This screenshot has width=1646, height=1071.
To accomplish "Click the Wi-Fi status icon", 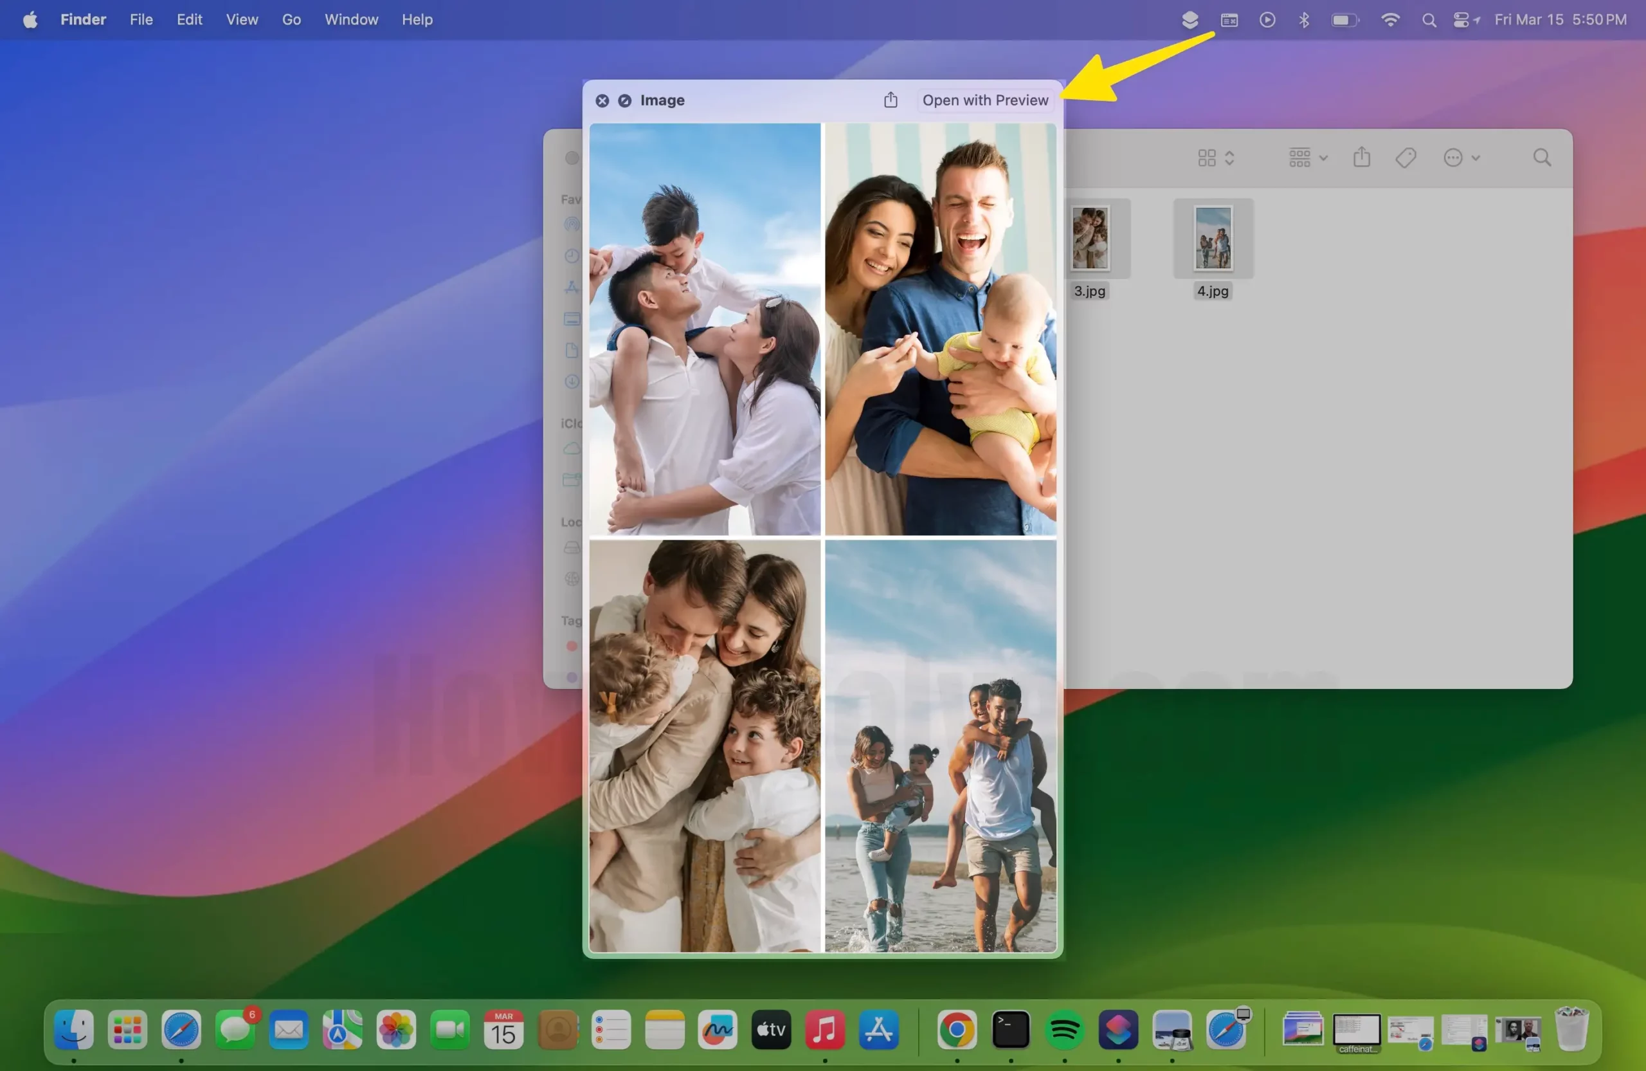I will click(x=1389, y=20).
